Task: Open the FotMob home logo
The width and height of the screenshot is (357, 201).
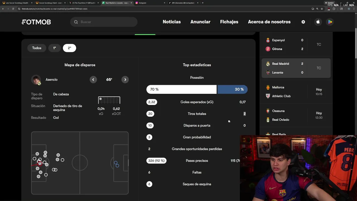Action: click(x=36, y=22)
